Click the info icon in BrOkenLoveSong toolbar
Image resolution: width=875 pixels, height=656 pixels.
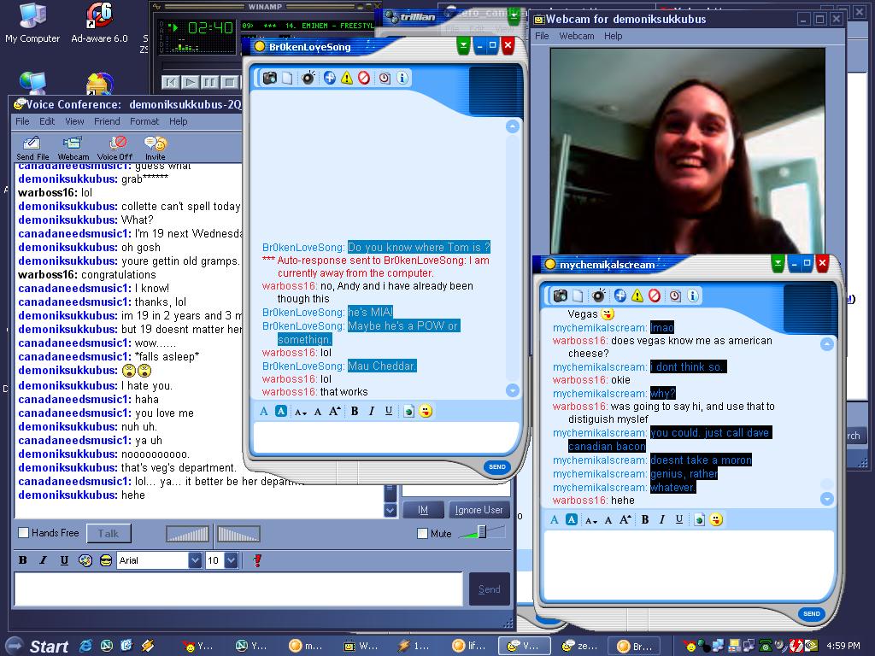pos(402,78)
